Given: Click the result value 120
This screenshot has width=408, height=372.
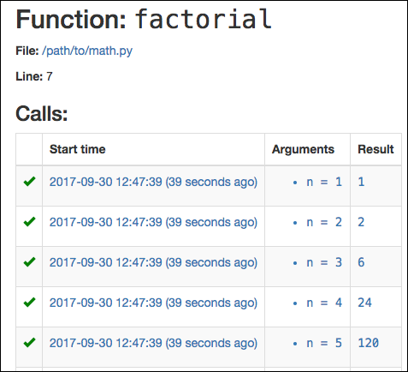Looking at the screenshot, I should 369,343.
